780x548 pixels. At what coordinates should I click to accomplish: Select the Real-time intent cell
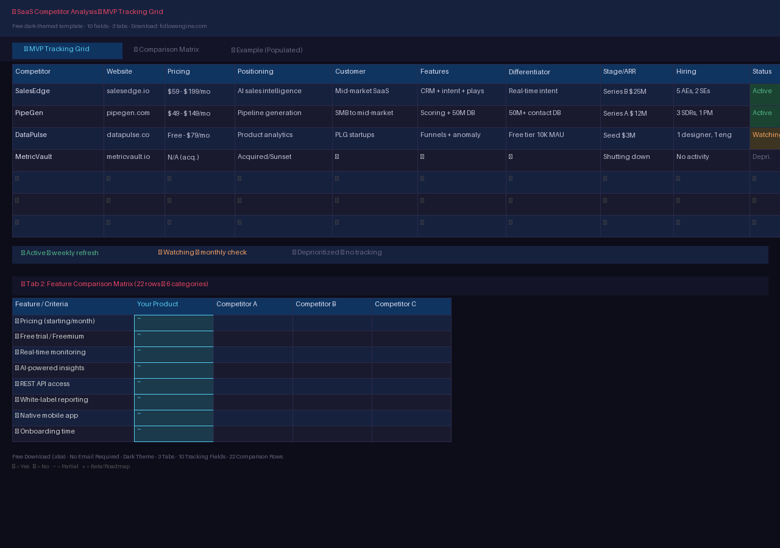click(553, 95)
